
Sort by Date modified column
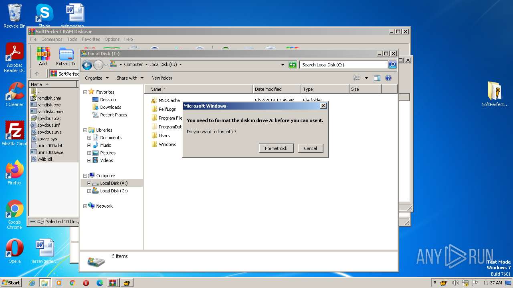pyautogui.click(x=277, y=89)
